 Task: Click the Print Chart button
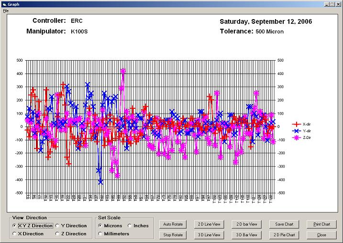[321, 224]
